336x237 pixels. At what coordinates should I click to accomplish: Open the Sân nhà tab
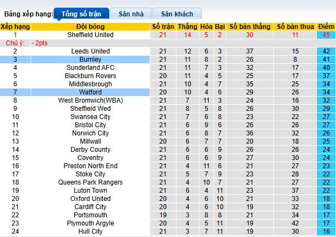click(131, 13)
